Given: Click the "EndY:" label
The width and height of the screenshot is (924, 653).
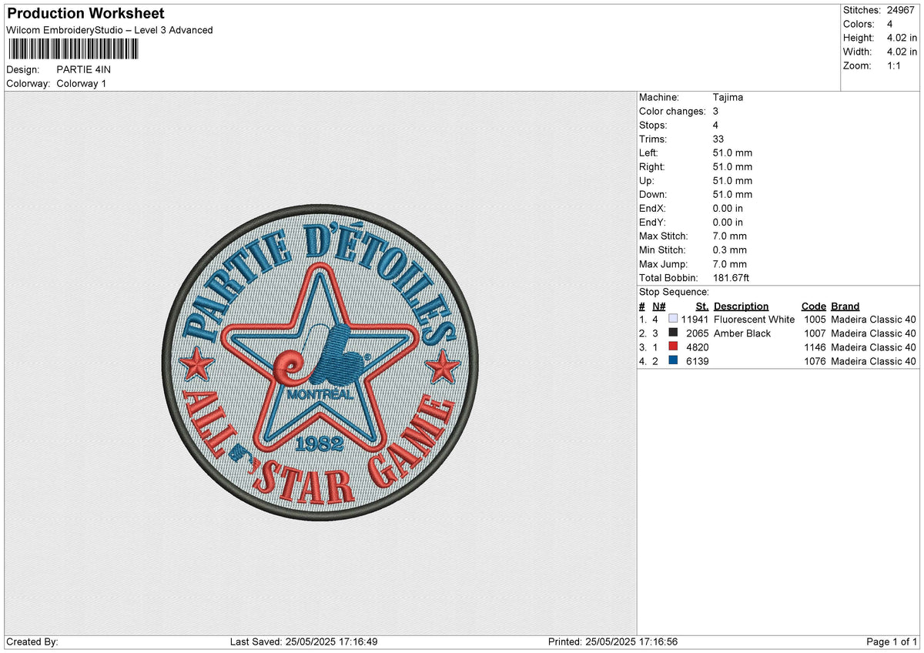Looking at the screenshot, I should pyautogui.click(x=652, y=223).
